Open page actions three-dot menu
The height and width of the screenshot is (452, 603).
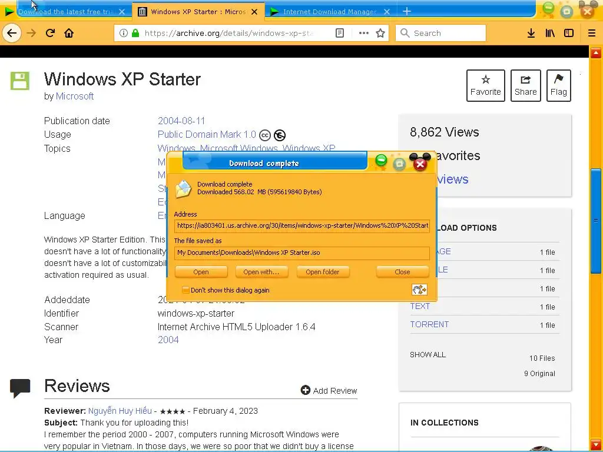point(363,33)
